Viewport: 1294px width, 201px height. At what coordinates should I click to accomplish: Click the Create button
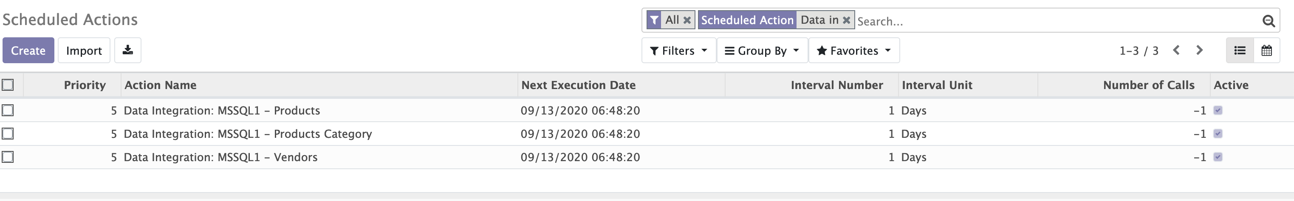[28, 50]
